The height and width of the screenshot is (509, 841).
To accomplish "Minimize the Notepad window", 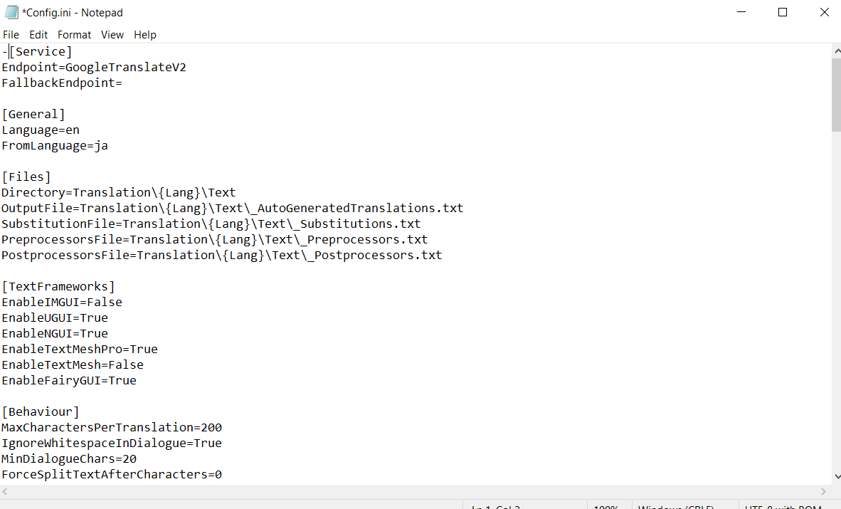I will [x=741, y=12].
